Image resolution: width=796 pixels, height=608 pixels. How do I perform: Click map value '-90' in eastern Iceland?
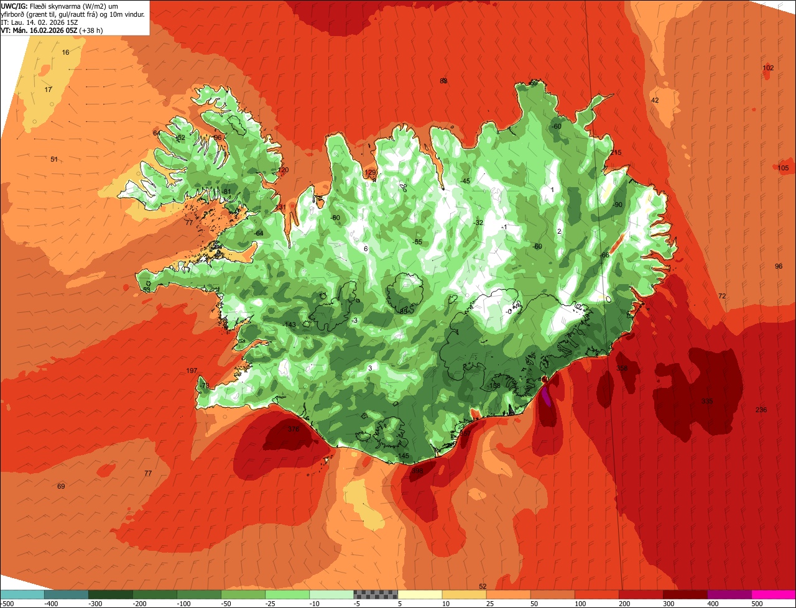coord(617,205)
